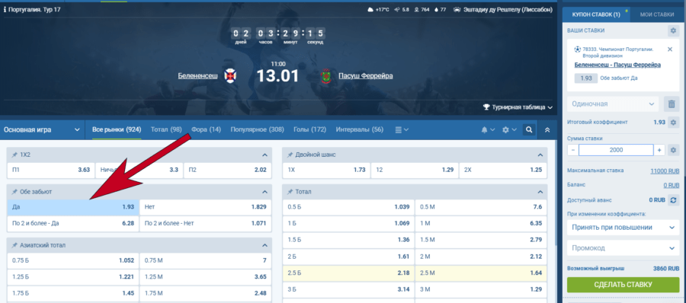Pin the Двойной шанс market
Image resolution: width=686 pixels, height=303 pixels.
pos(290,155)
